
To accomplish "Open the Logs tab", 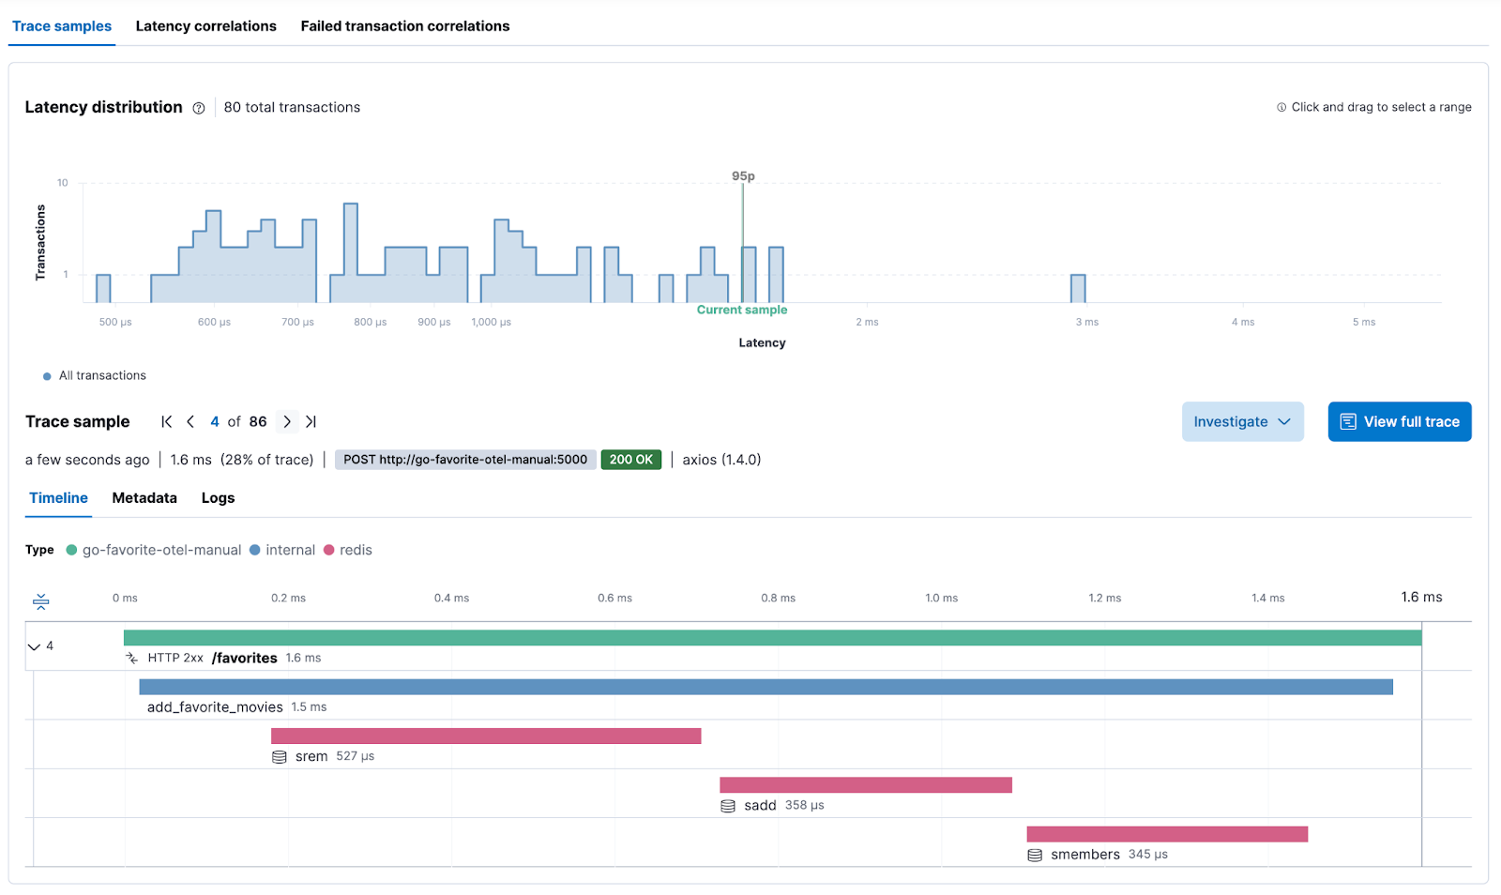I will click(218, 498).
